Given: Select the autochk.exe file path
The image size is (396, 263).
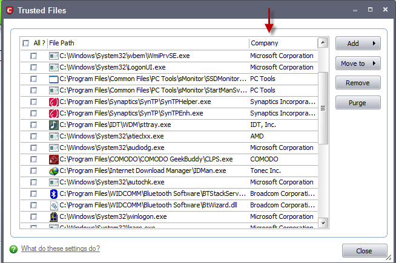Looking at the screenshot, I should (x=112, y=183).
